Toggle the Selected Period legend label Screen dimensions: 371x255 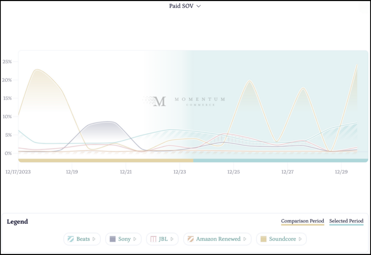coord(346,221)
